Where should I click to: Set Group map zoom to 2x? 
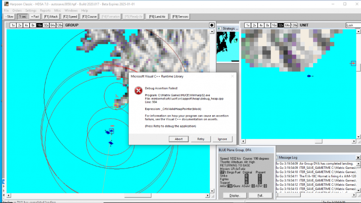tap(20, 25)
